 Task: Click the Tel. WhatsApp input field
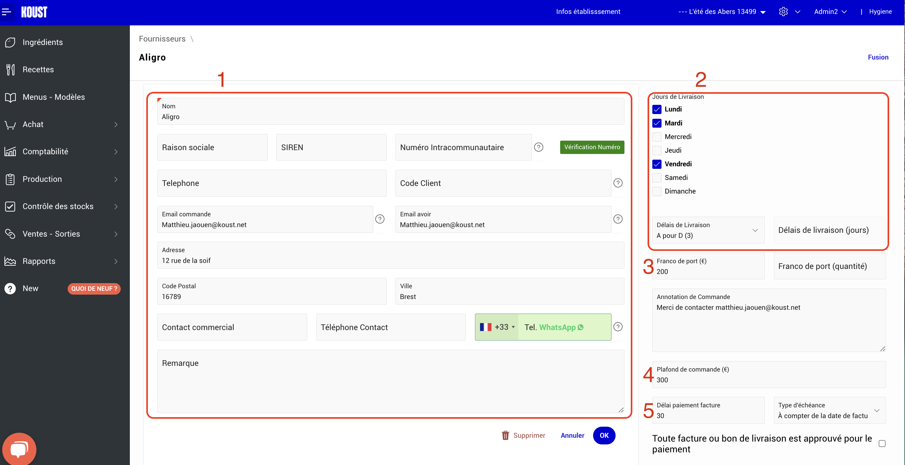[x=565, y=327]
